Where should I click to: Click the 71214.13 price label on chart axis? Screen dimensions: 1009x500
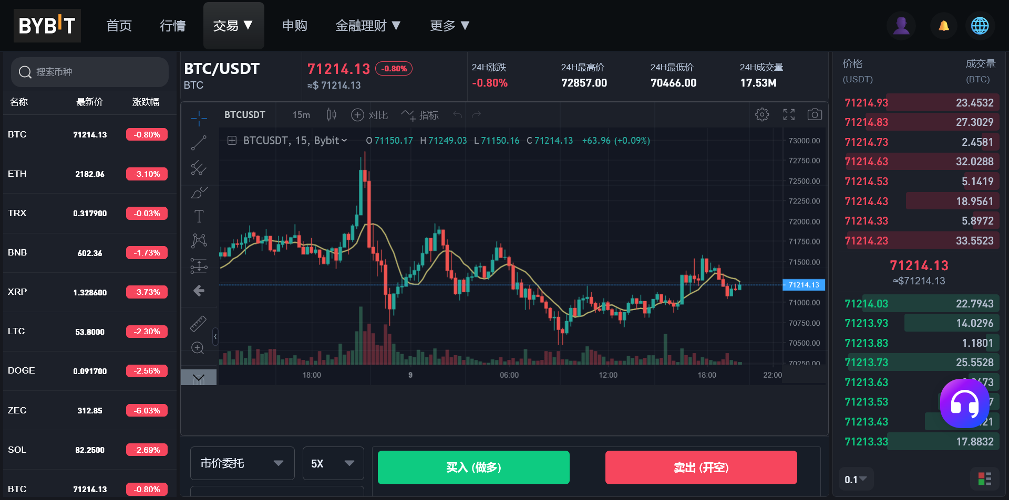click(804, 285)
